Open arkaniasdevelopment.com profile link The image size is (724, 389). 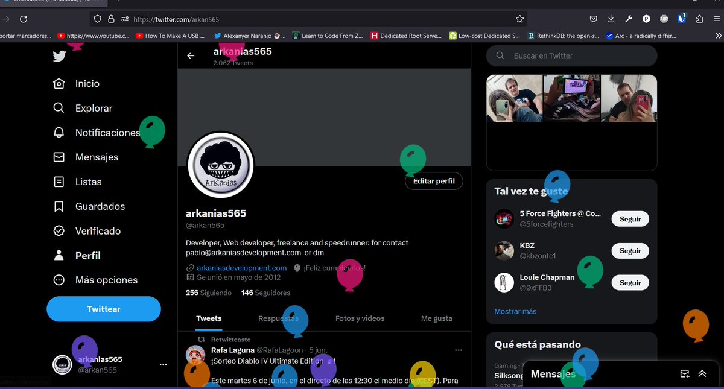pos(241,268)
